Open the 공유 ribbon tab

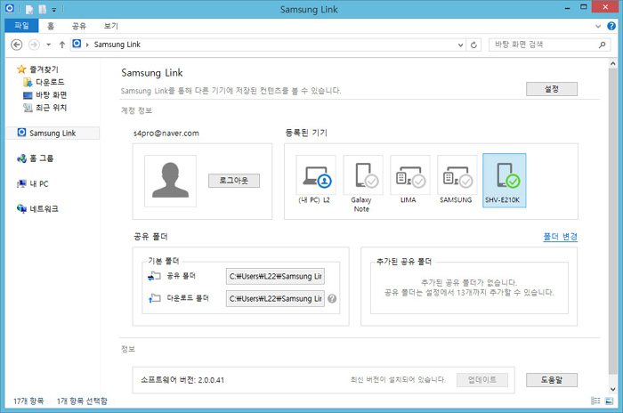click(x=78, y=26)
